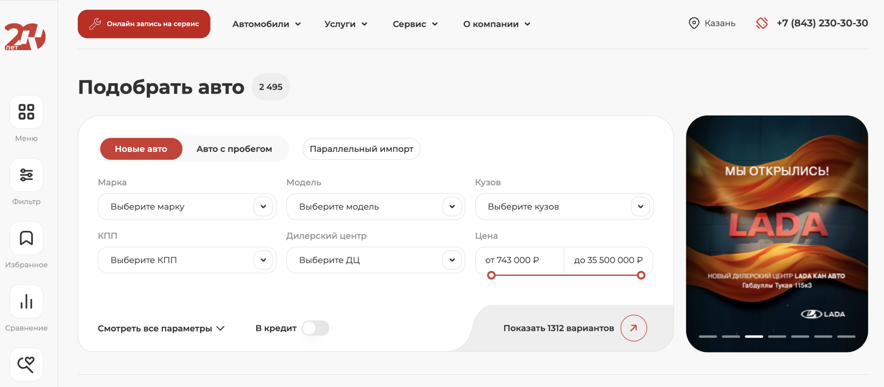
Task: Open the Filter sliders icon
Action: click(x=26, y=175)
